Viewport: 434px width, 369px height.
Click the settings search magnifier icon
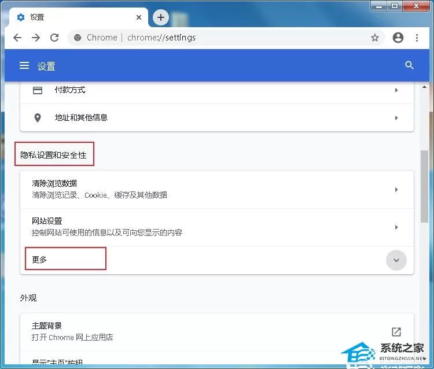409,65
